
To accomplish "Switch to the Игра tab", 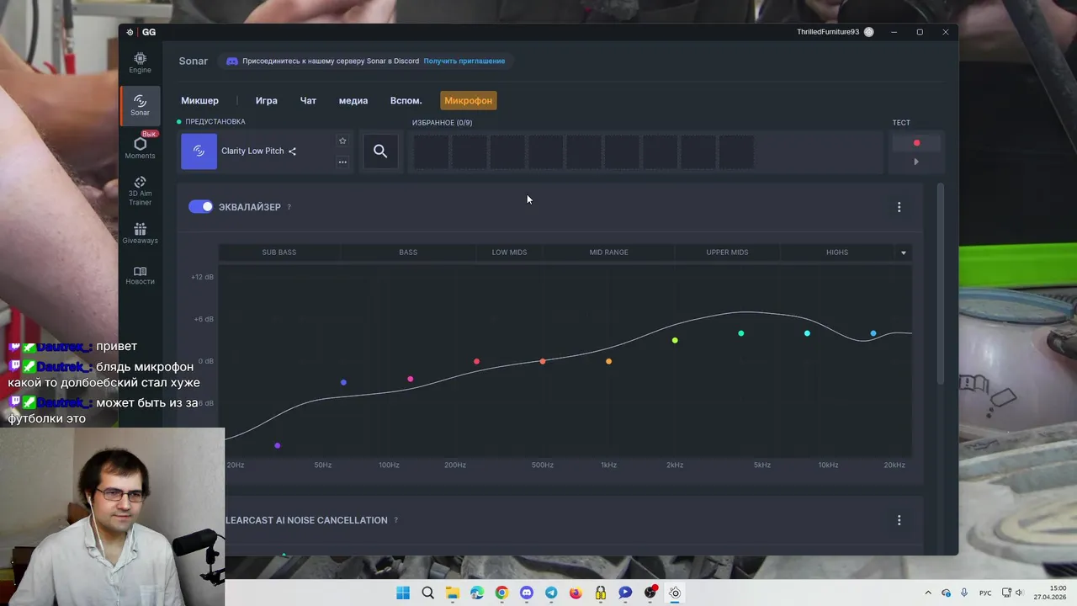I will click(267, 100).
